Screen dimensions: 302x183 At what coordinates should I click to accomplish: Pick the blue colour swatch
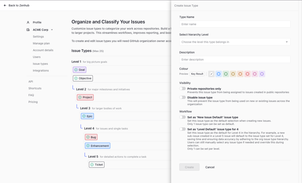click(219, 74)
